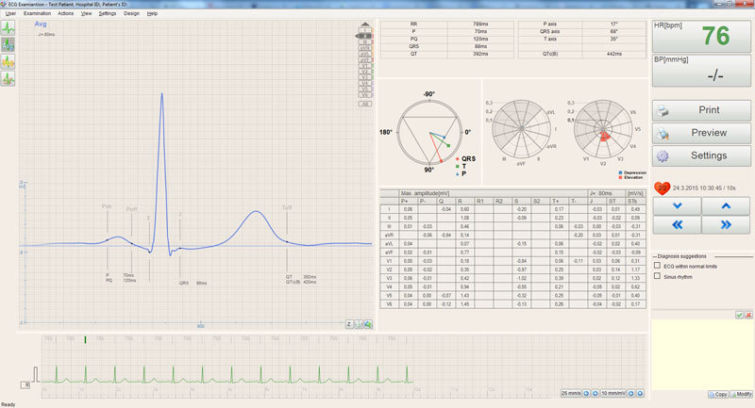Click the up arrow above lead list
The width and height of the screenshot is (755, 408).
365,24
